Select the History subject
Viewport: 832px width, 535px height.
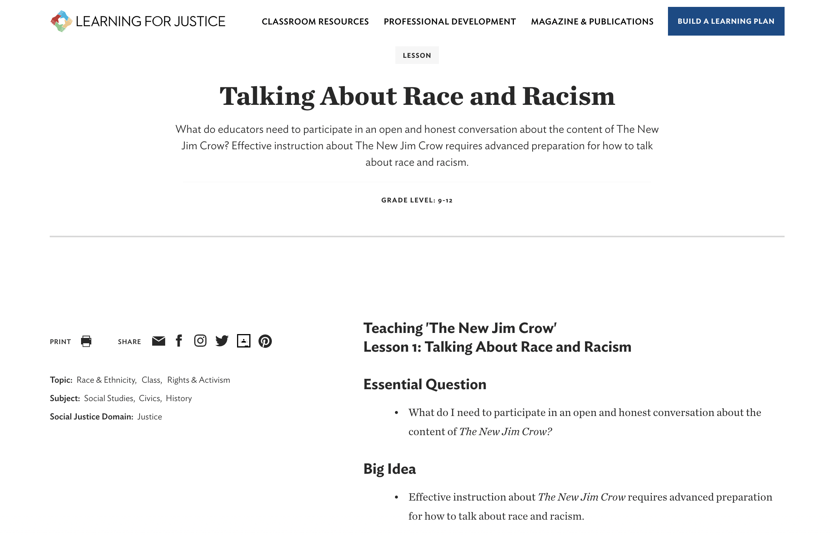[x=179, y=398]
